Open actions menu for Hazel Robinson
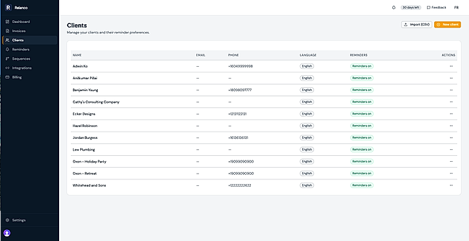The image size is (469, 241). (451, 126)
